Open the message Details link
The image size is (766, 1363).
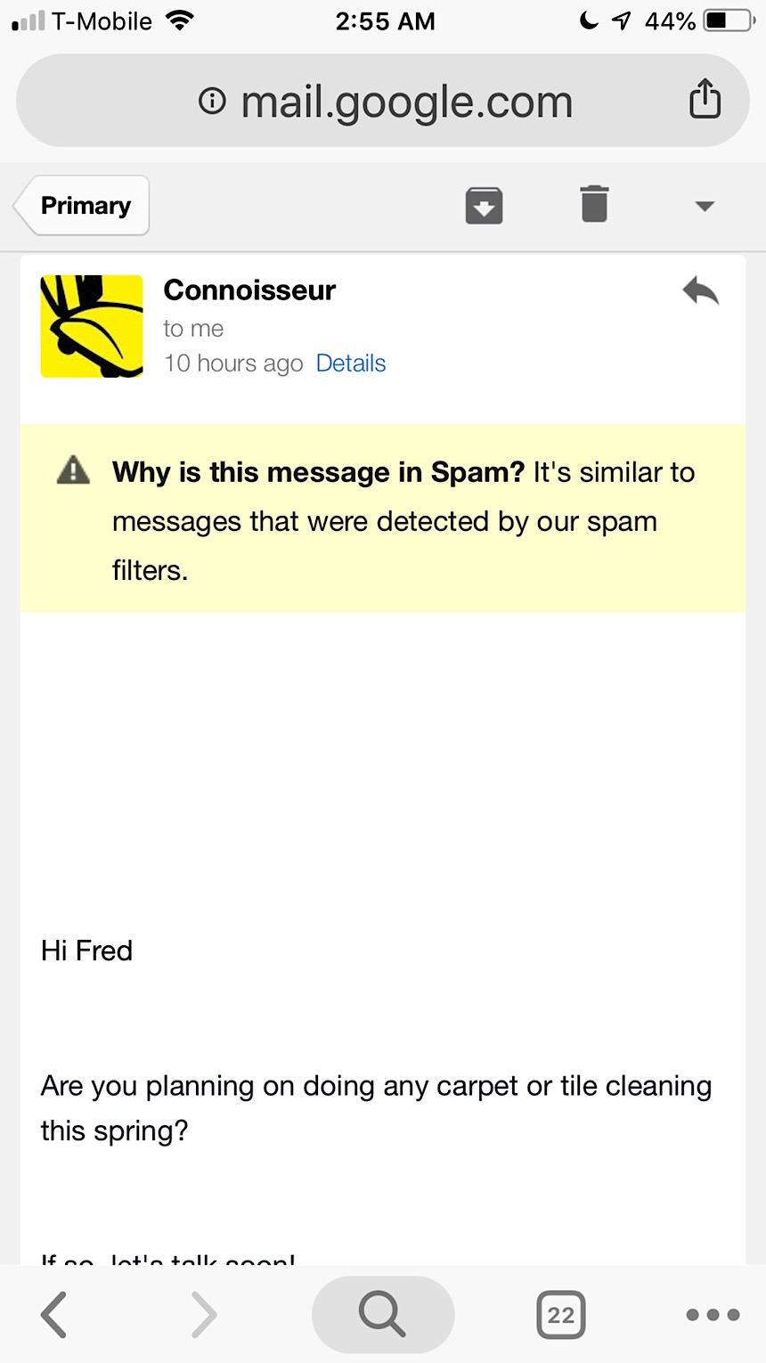pos(351,363)
